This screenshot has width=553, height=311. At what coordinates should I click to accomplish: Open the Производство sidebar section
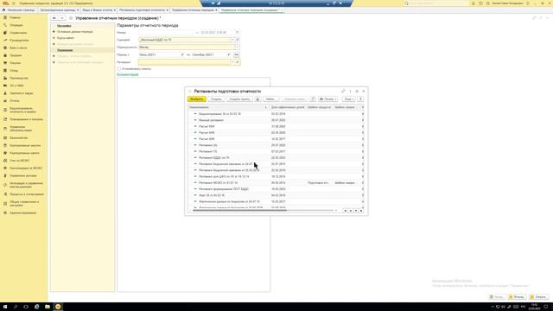pos(19,78)
